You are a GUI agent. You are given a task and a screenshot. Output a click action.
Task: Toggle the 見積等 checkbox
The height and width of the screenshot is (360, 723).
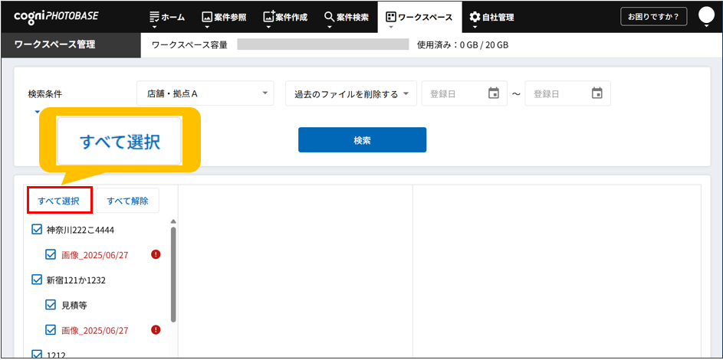pyautogui.click(x=51, y=305)
